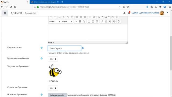Click the user avatar picture

point(162,13)
